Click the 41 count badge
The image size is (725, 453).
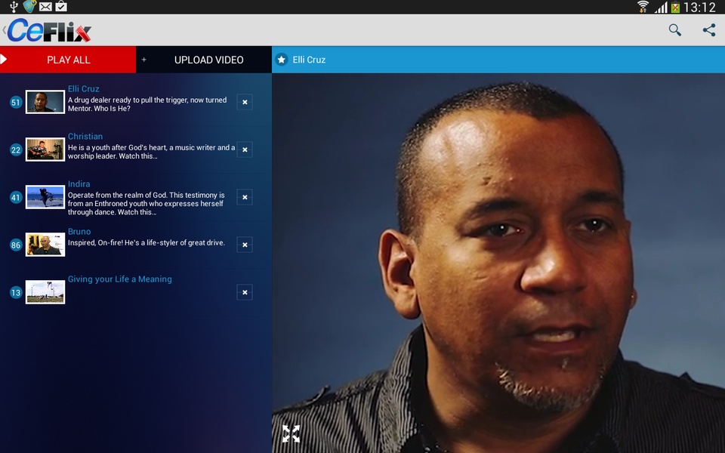[16, 197]
